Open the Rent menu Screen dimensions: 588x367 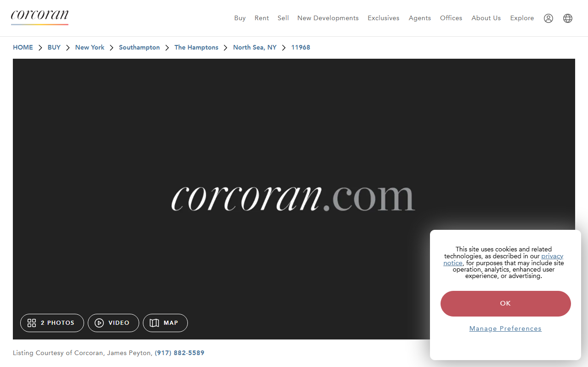pyautogui.click(x=262, y=18)
